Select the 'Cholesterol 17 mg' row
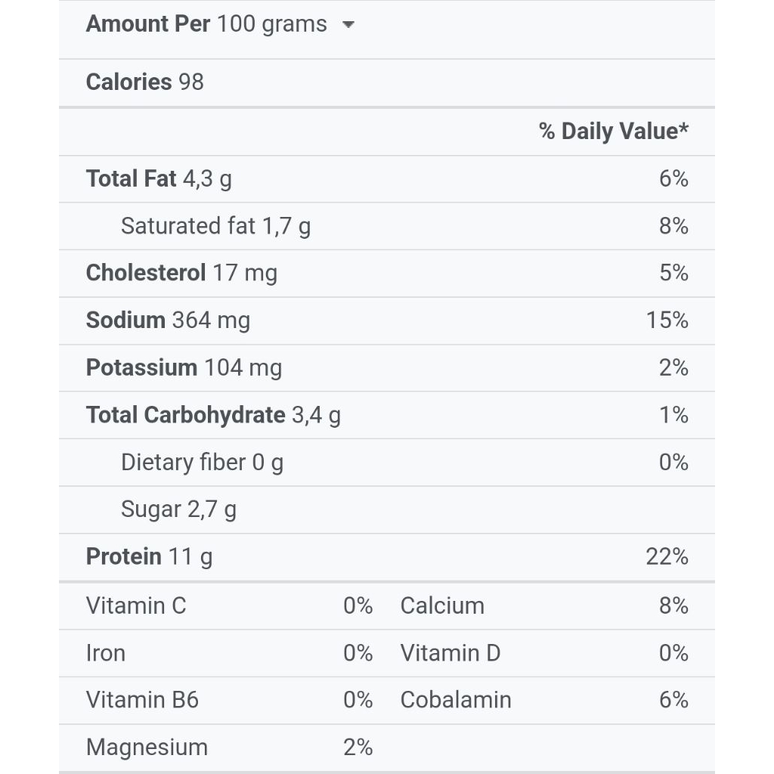The width and height of the screenshot is (774, 774). 183,273
